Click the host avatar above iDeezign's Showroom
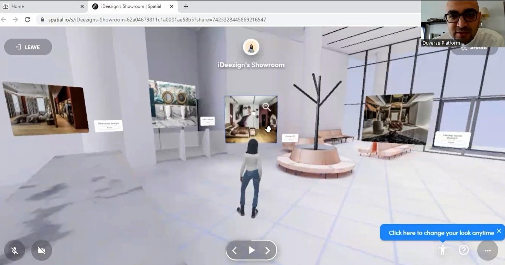Viewport: 505px width, 265px height. [251, 47]
